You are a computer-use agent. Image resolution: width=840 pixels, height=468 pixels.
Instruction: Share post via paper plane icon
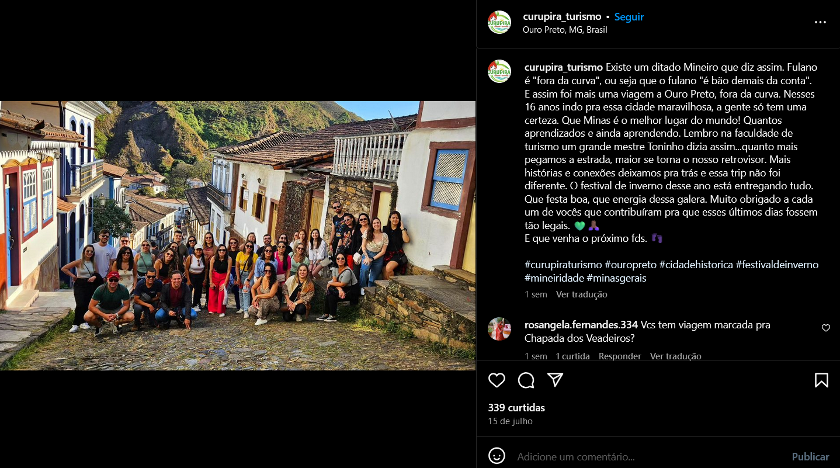(555, 380)
